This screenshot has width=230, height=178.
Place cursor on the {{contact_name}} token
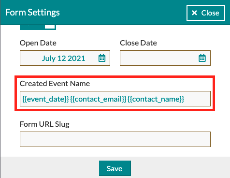click(x=156, y=99)
